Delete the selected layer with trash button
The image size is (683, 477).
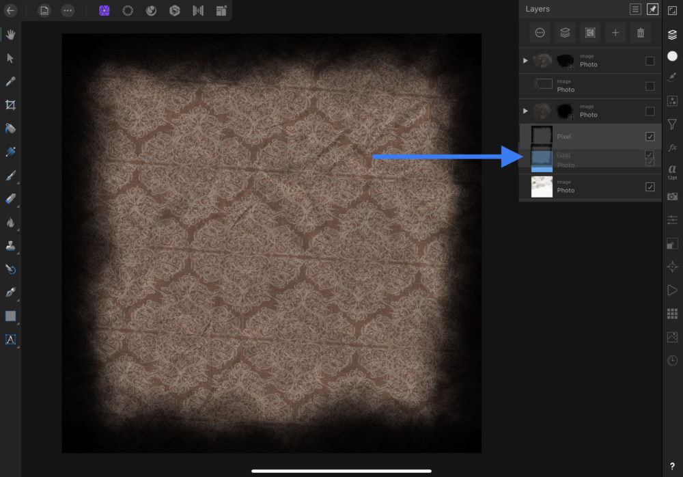pyautogui.click(x=641, y=33)
